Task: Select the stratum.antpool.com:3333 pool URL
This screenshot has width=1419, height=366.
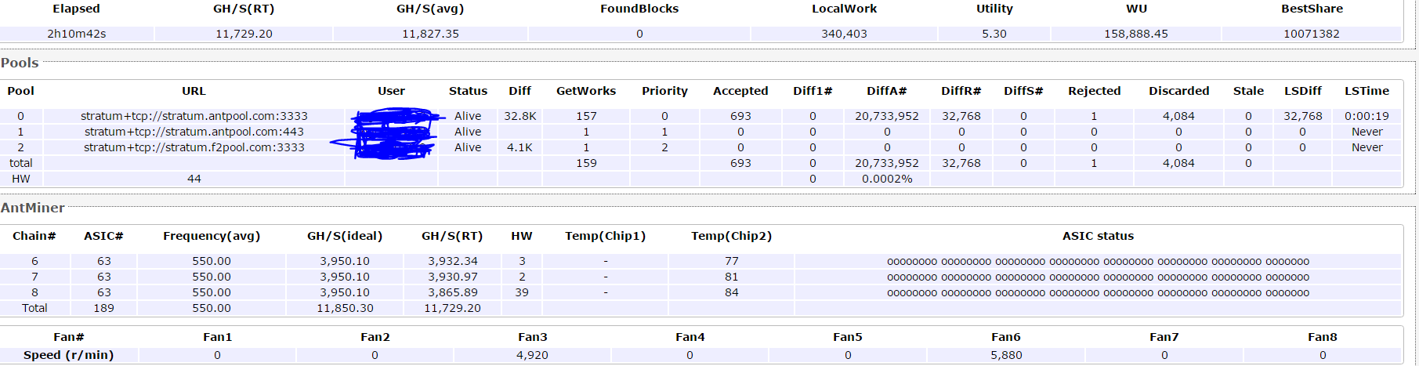Action: click(x=194, y=116)
